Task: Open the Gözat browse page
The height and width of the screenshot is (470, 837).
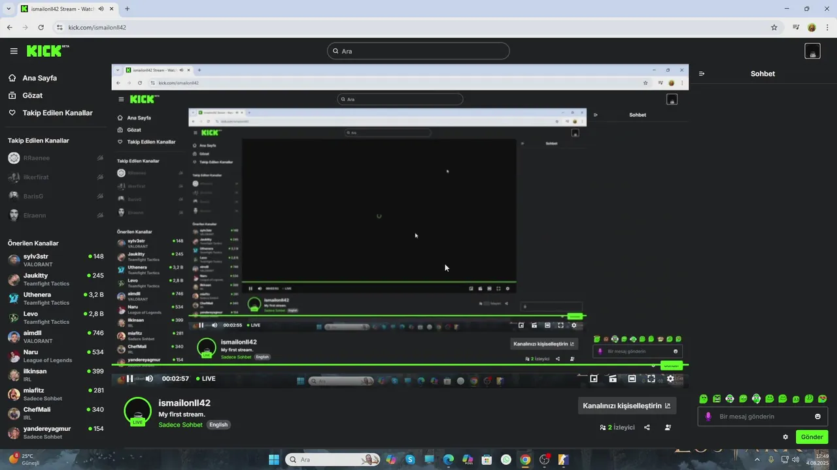Action: coord(33,95)
